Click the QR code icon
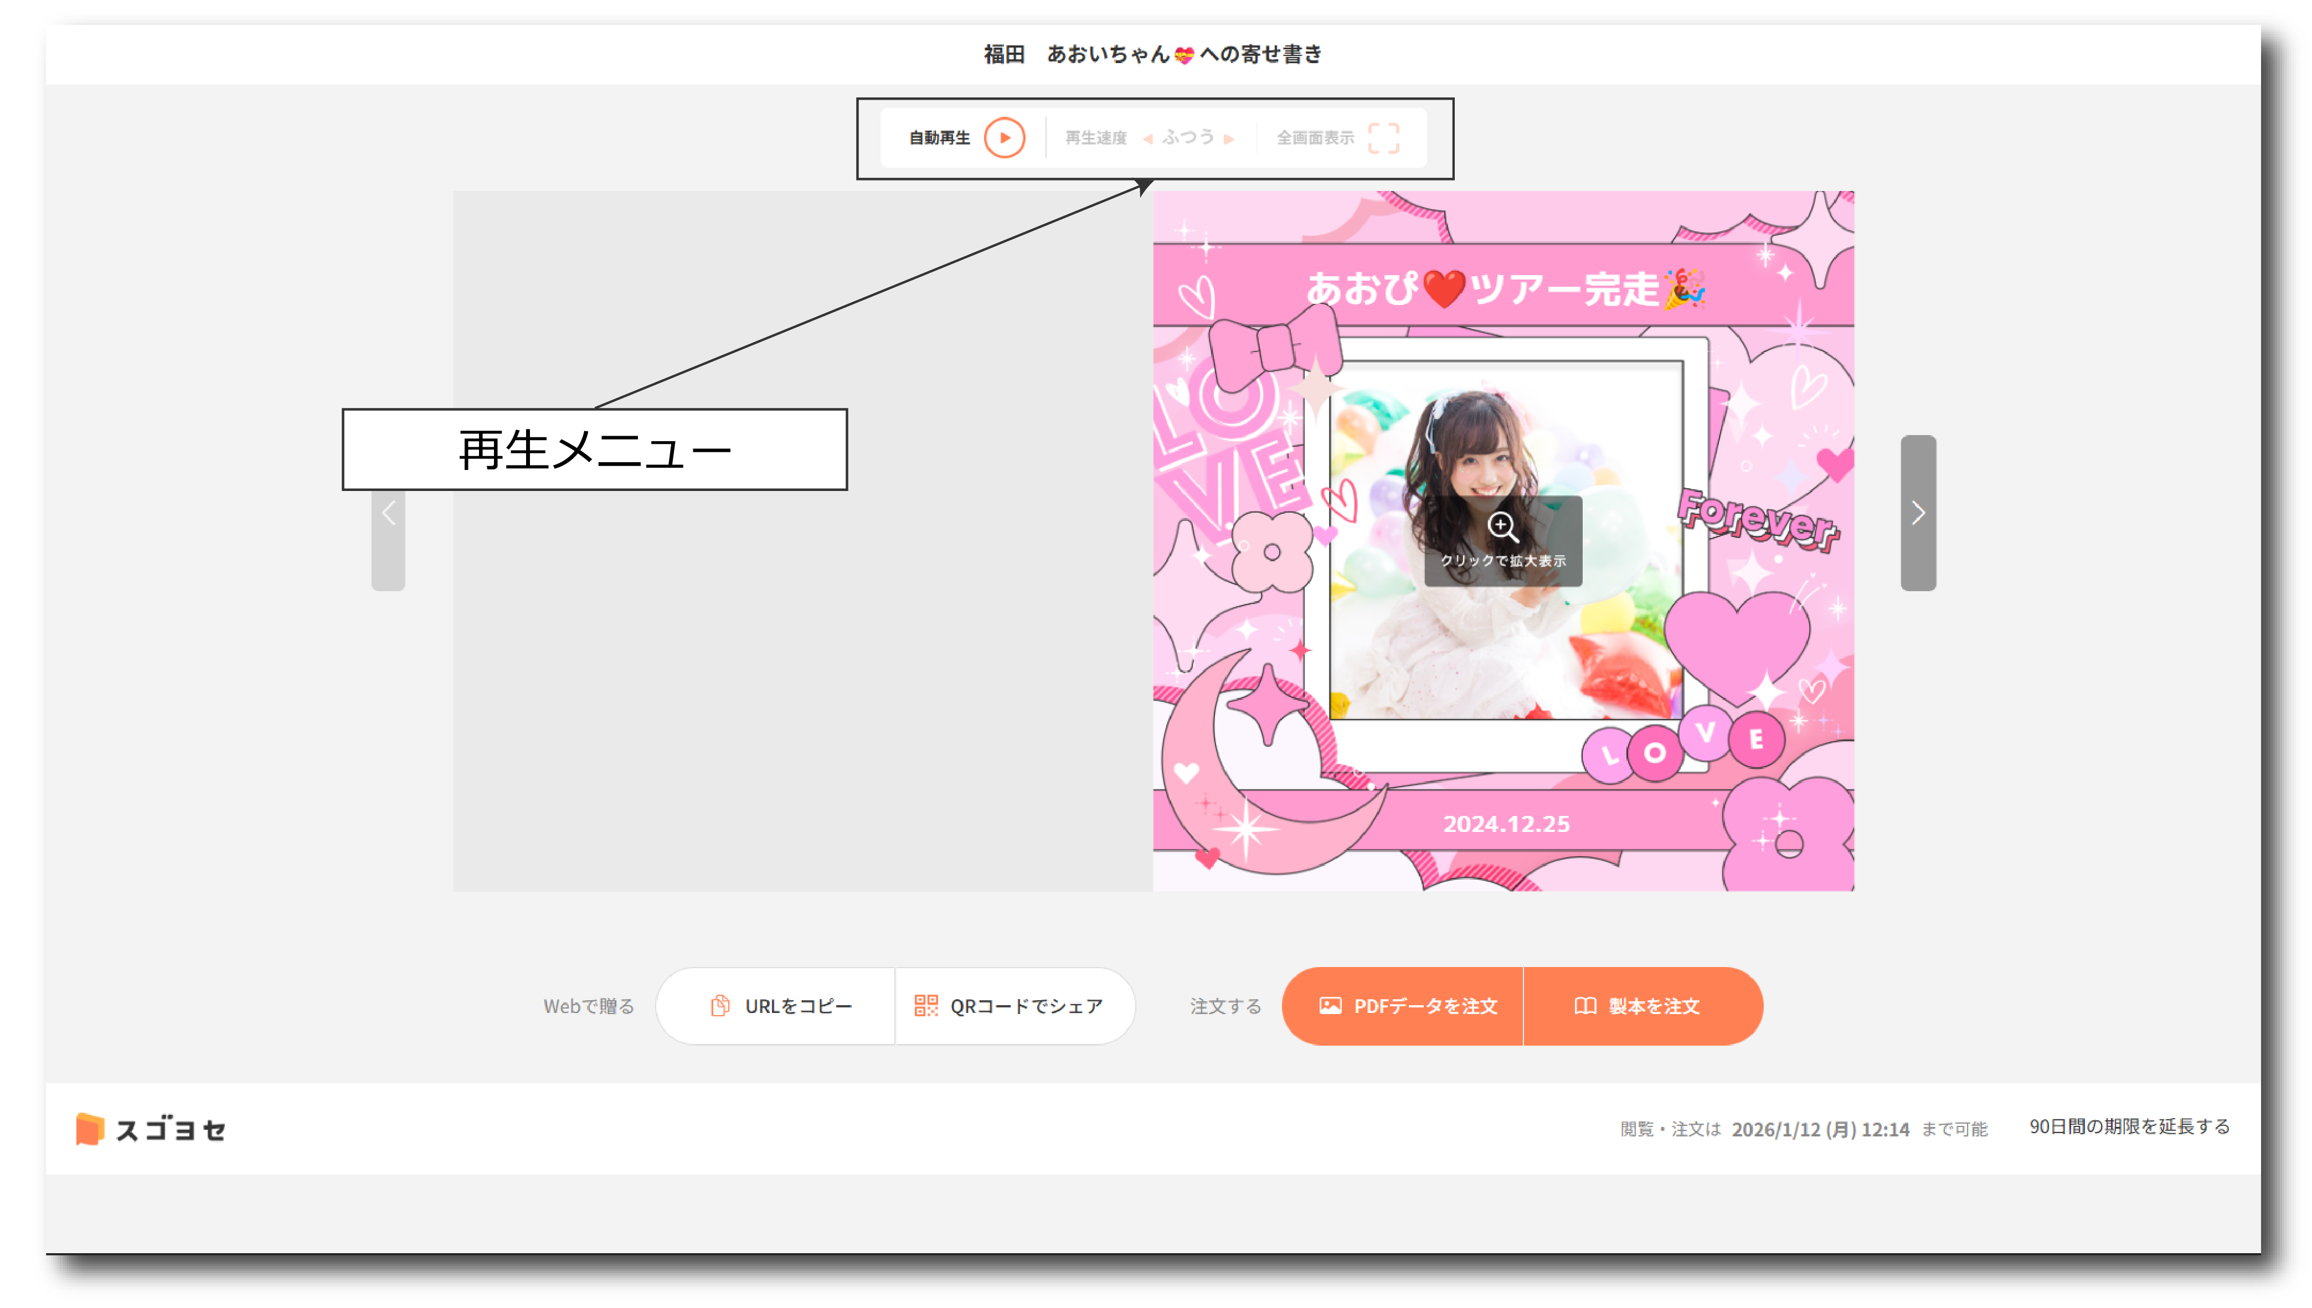Image resolution: width=2312 pixels, height=1308 pixels. tap(925, 1006)
